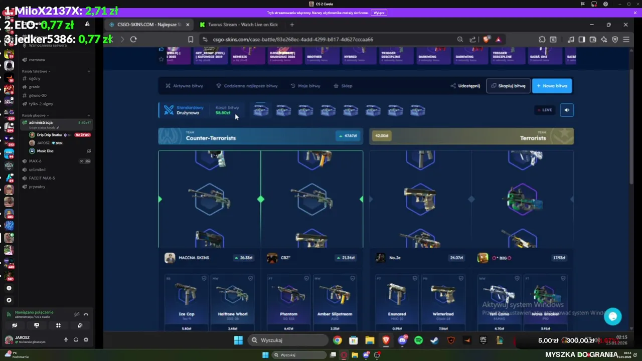Open the browser extensions puzzle icon
The height and width of the screenshot is (361, 642).
(x=542, y=39)
